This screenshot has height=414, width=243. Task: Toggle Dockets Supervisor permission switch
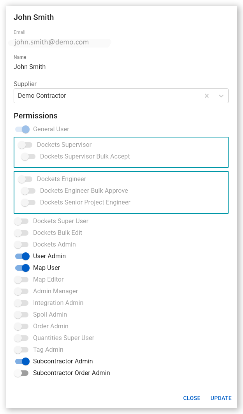25,145
